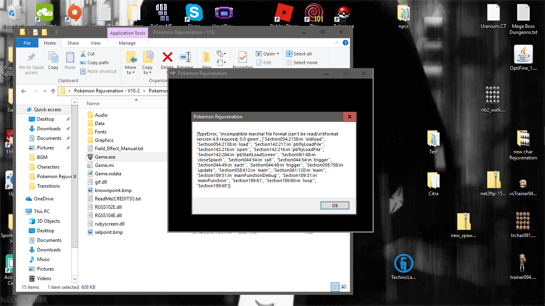Open the New item dropdown icon
545x306 pixels.
coord(221,53)
